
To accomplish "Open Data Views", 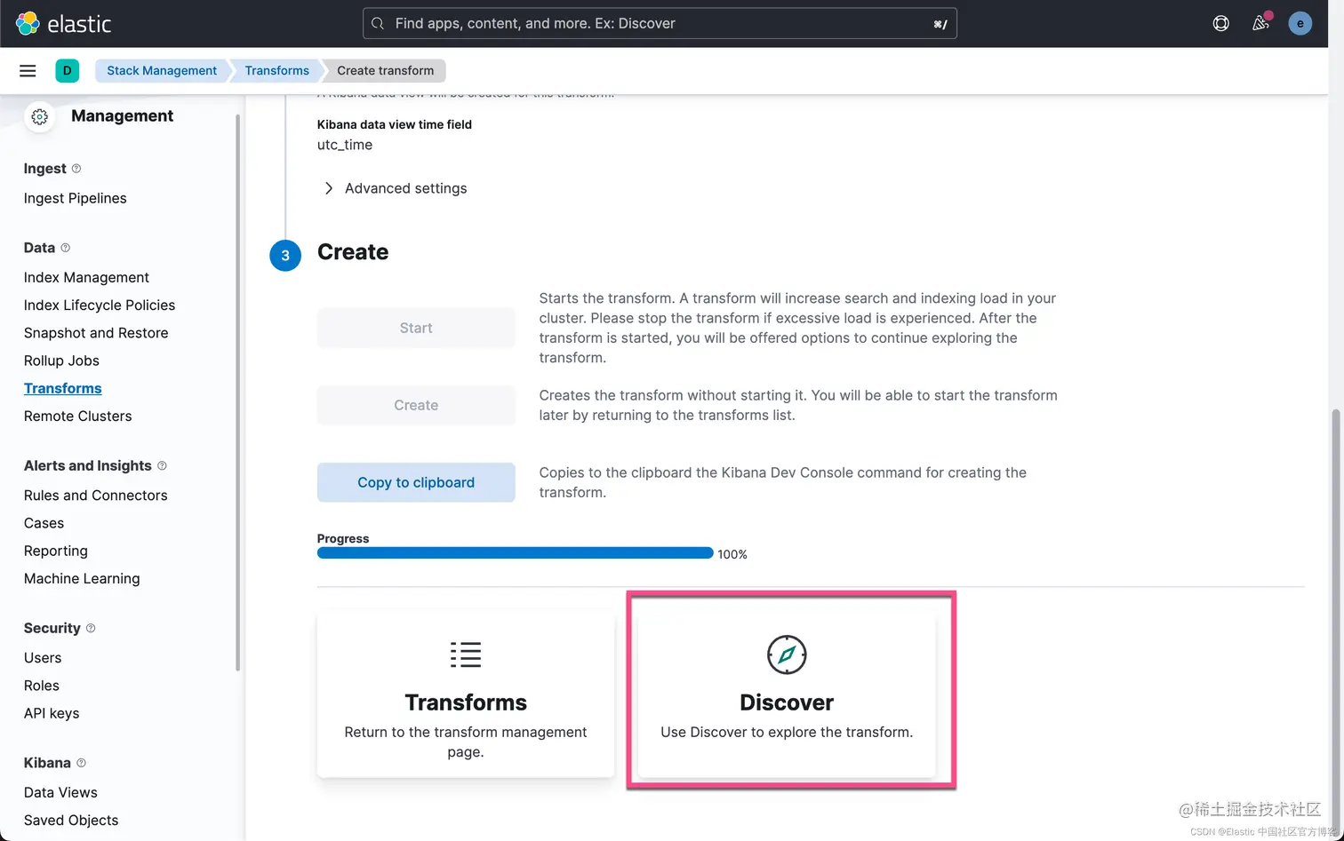I will pyautogui.click(x=60, y=792).
